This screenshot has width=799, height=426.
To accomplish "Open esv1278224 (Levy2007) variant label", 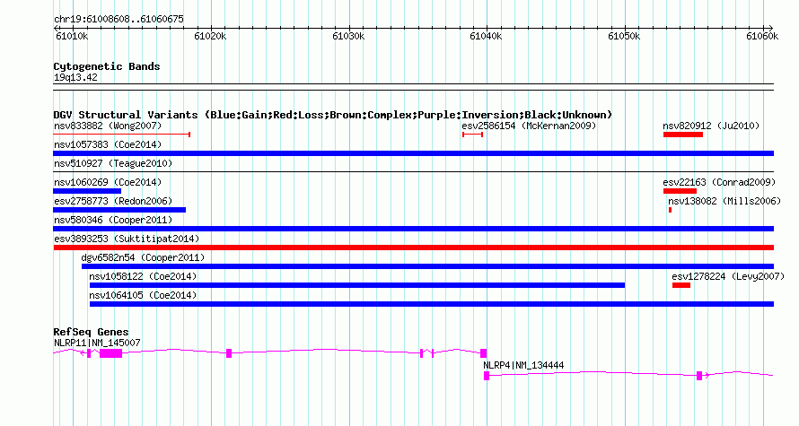I will [728, 276].
